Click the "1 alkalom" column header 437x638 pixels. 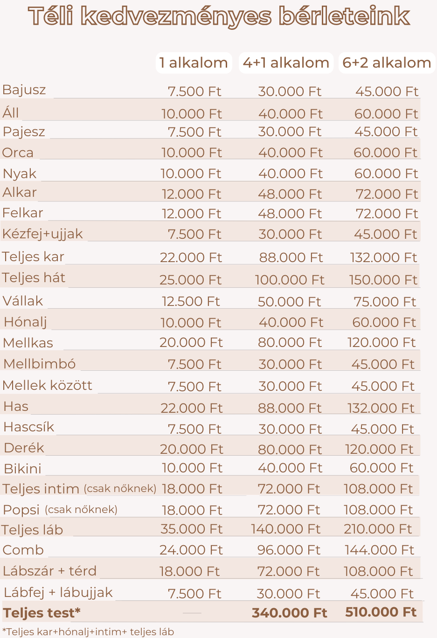pos(194,63)
